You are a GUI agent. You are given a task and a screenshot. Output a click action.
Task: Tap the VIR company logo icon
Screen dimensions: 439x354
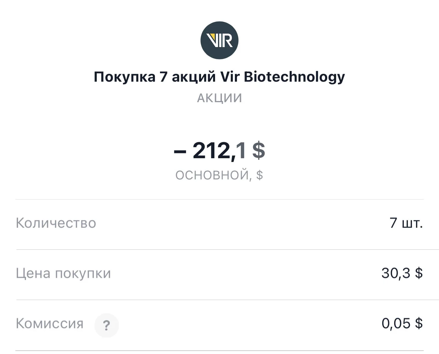pyautogui.click(x=219, y=40)
